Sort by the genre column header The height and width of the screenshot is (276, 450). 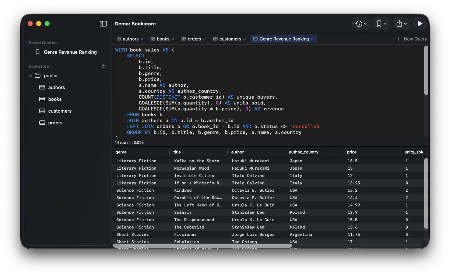pos(141,152)
